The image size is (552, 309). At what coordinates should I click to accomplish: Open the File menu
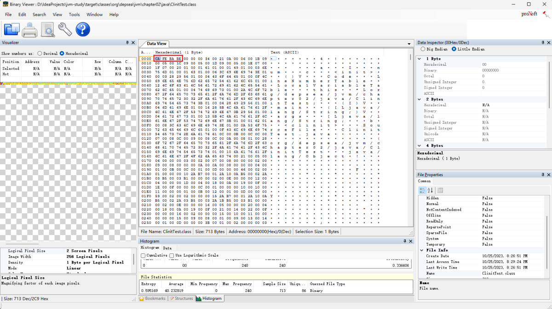8,15
